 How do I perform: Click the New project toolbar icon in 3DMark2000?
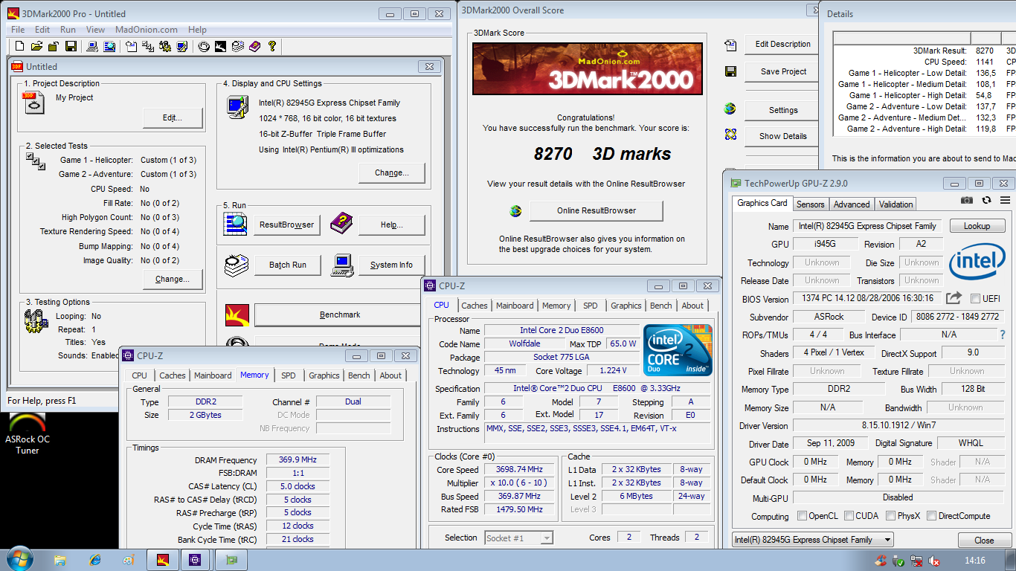click(19, 46)
